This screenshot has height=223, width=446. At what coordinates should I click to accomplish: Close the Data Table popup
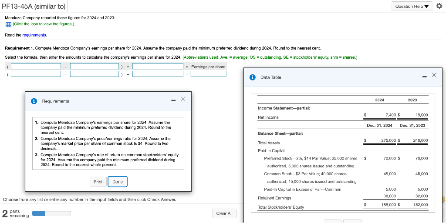(x=434, y=75)
